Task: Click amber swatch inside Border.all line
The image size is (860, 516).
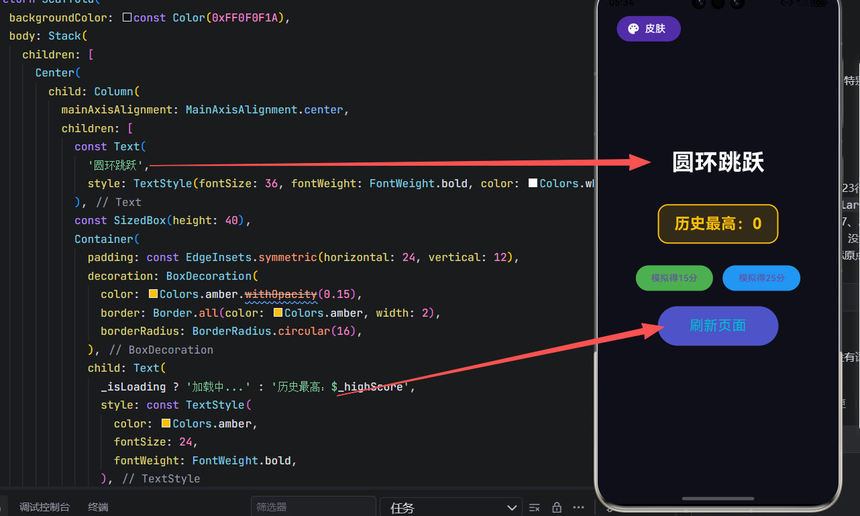Action: pos(278,313)
